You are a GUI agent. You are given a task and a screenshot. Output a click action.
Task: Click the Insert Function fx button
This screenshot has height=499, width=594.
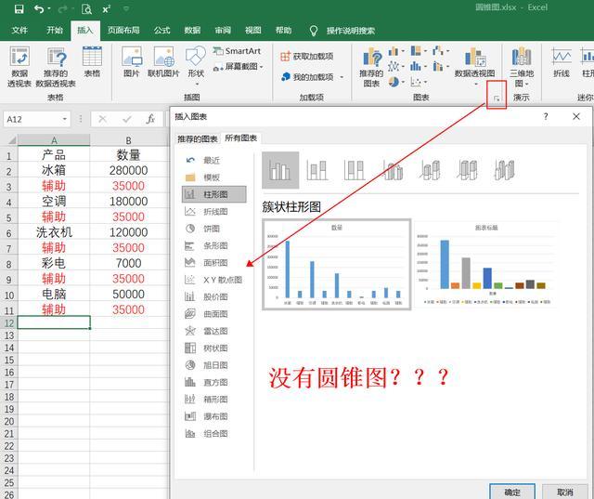(x=150, y=120)
